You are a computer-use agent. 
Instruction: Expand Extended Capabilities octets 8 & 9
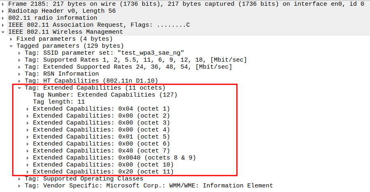(x=28, y=157)
